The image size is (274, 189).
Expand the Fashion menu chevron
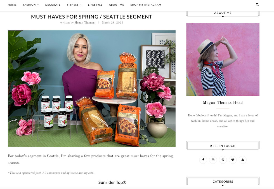point(38,5)
